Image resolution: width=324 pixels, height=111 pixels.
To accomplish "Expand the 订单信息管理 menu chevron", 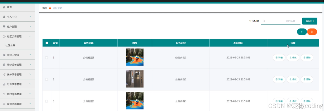I will point(30,84).
